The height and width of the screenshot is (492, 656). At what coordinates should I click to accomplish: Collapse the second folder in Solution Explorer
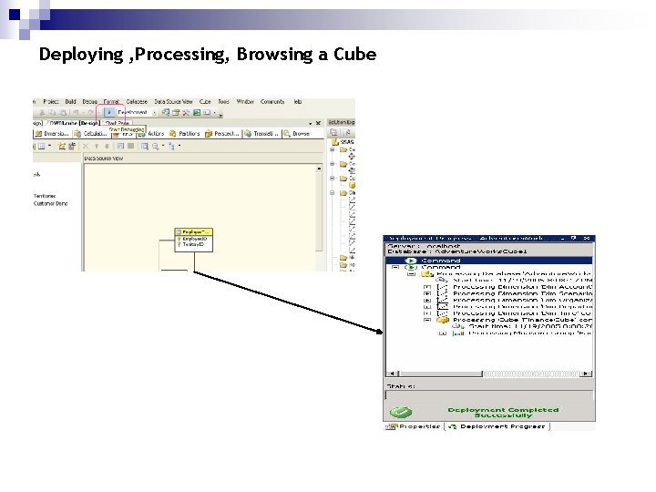click(x=333, y=164)
